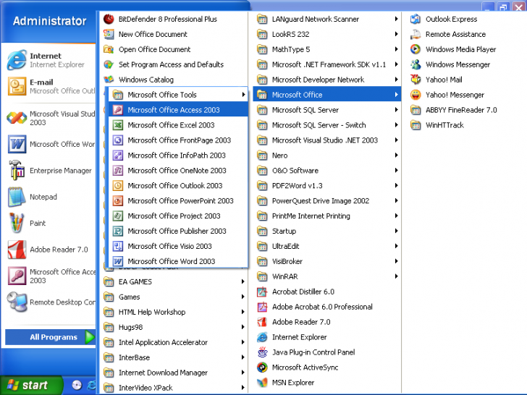Click the Outlook 2003 clock icon
Image resolution: width=527 pixels, height=395 pixels.
coord(117,185)
